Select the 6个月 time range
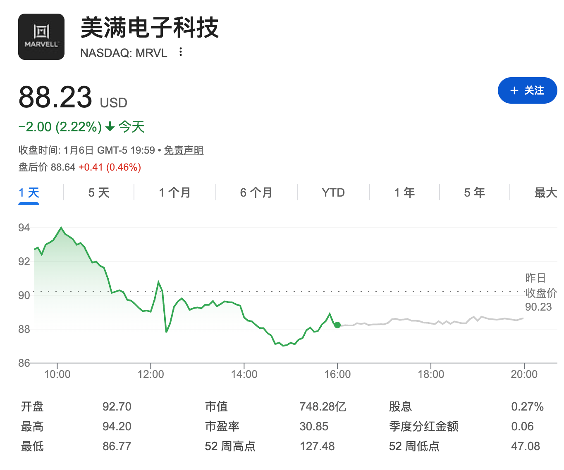The width and height of the screenshot is (564, 470). (x=255, y=192)
